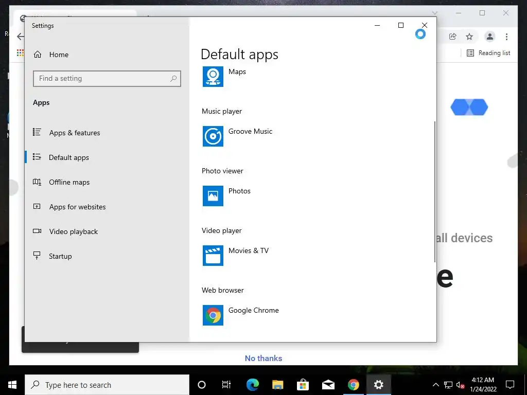Click the Apps & features list icon
This screenshot has height=395, width=527.
(37, 132)
